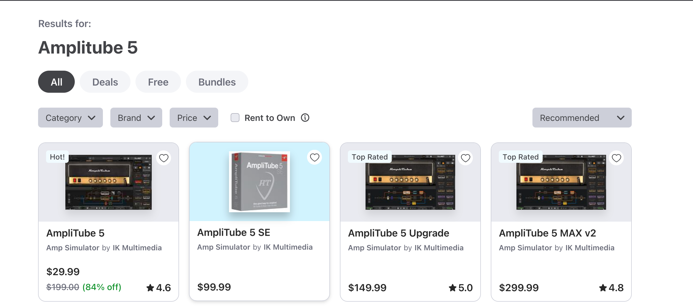Open the Category filter dropdown
Image resolution: width=693 pixels, height=308 pixels.
tap(70, 118)
